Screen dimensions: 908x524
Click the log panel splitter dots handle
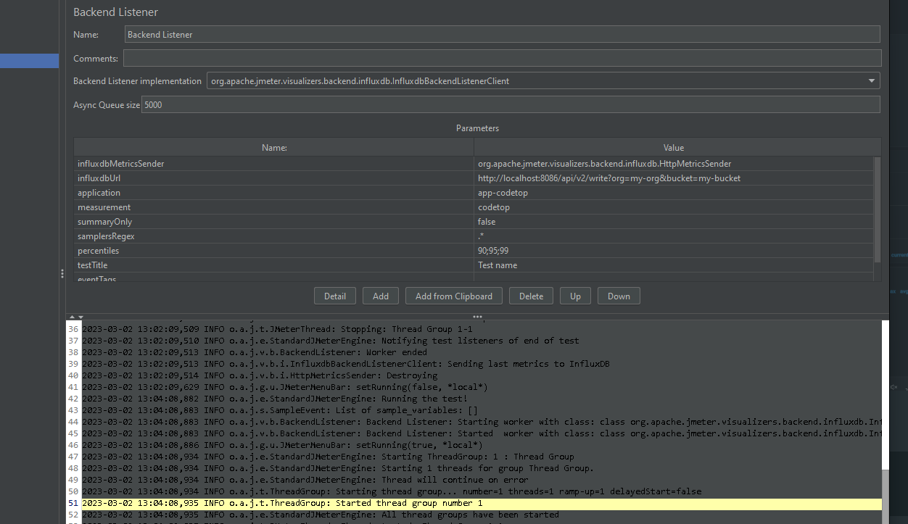click(477, 317)
